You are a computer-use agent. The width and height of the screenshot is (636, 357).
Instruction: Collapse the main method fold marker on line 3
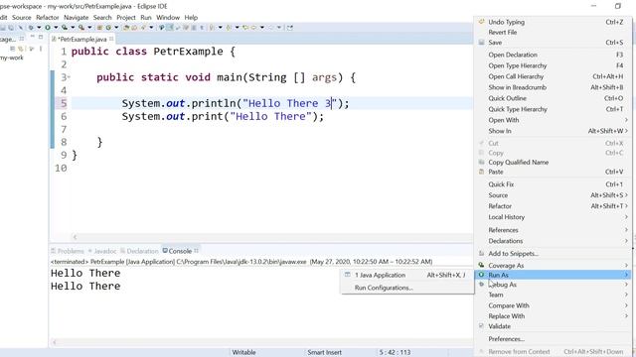click(x=69, y=77)
